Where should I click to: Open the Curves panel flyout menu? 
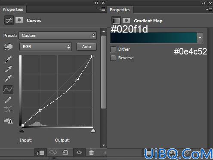pos(102,9)
